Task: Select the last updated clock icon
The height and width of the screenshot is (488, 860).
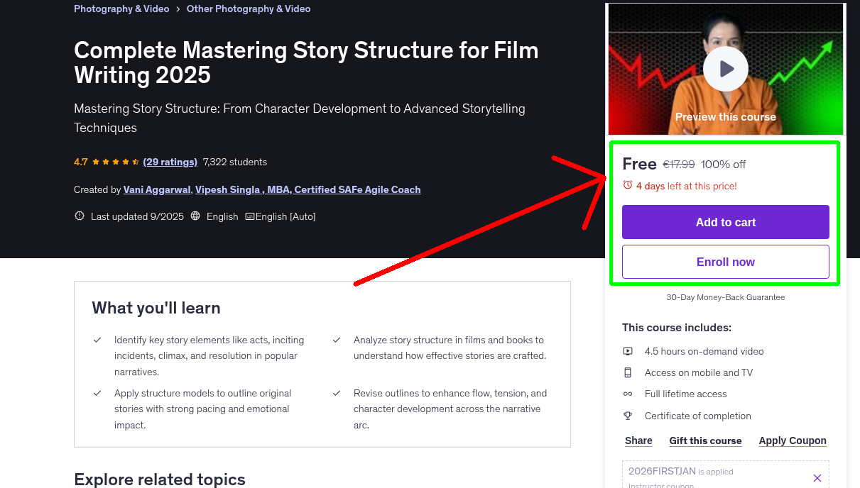Action: [x=79, y=216]
